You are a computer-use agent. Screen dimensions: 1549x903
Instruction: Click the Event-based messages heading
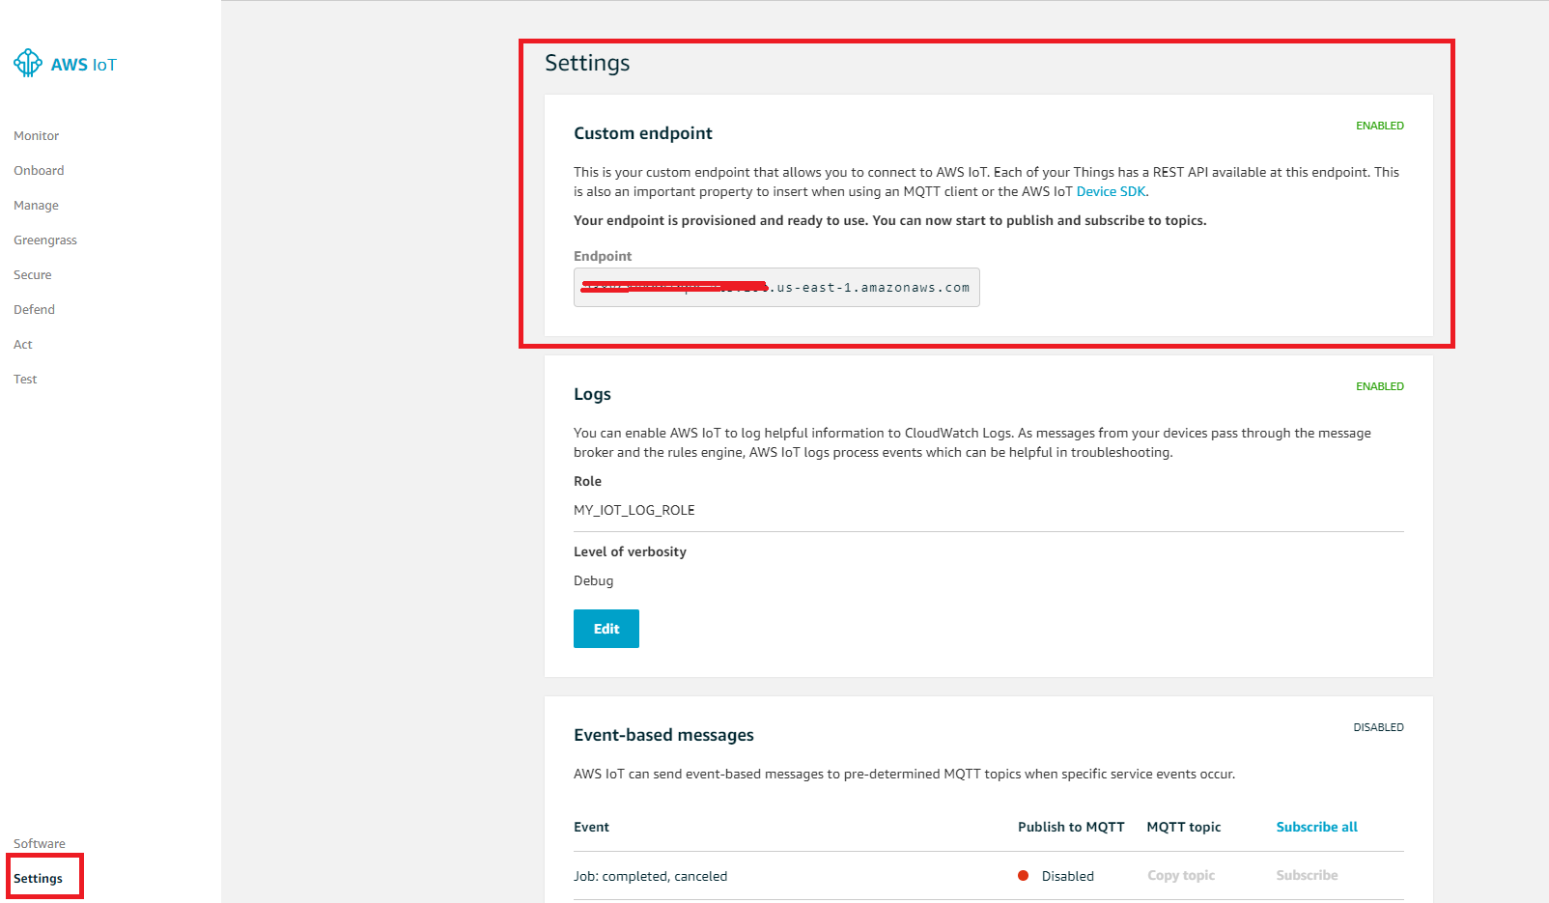click(663, 735)
